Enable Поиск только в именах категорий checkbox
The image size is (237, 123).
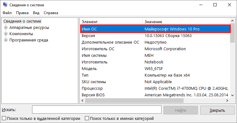[x=87, y=118]
